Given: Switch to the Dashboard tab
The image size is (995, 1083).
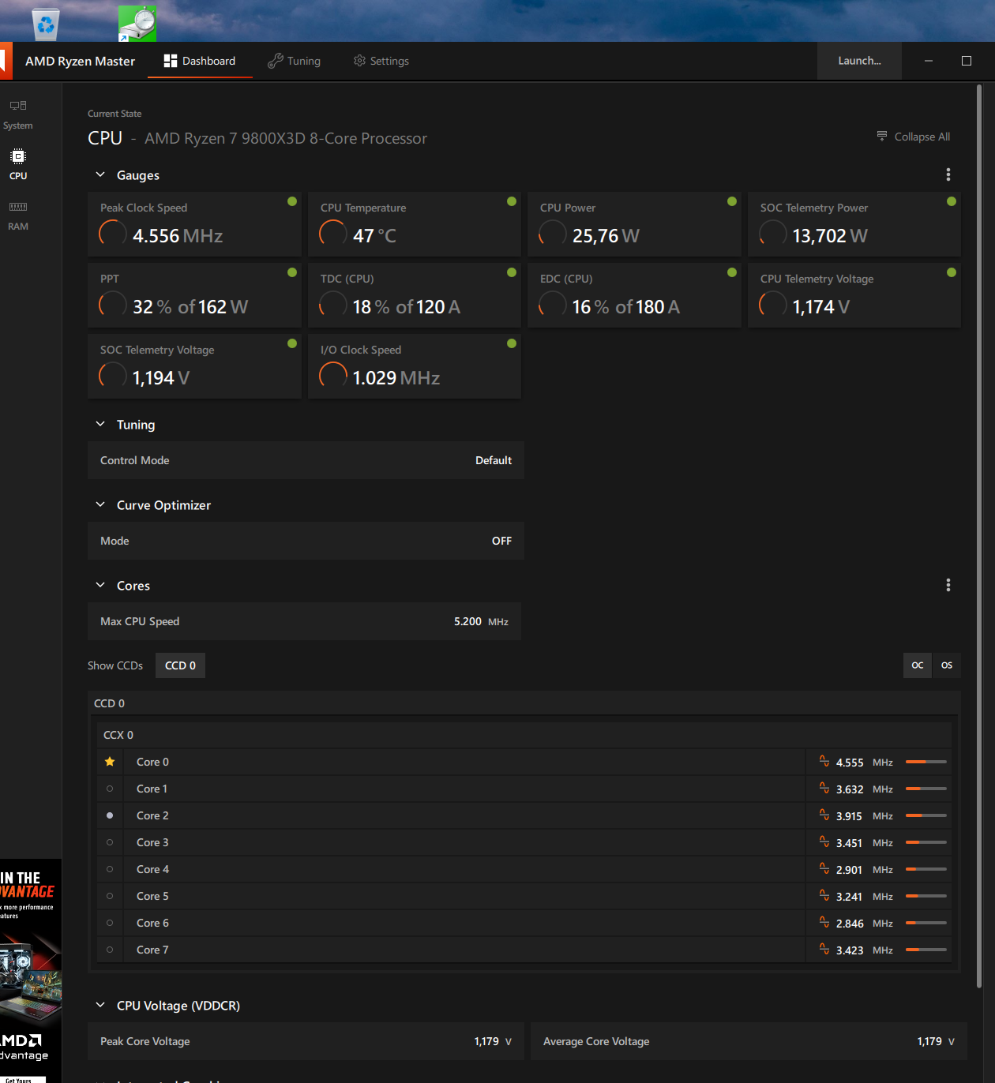Looking at the screenshot, I should (x=200, y=61).
